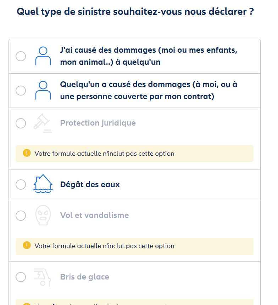This screenshot has width=278, height=305.
Task: Select the Protection juridique radio button
Action: [21, 123]
